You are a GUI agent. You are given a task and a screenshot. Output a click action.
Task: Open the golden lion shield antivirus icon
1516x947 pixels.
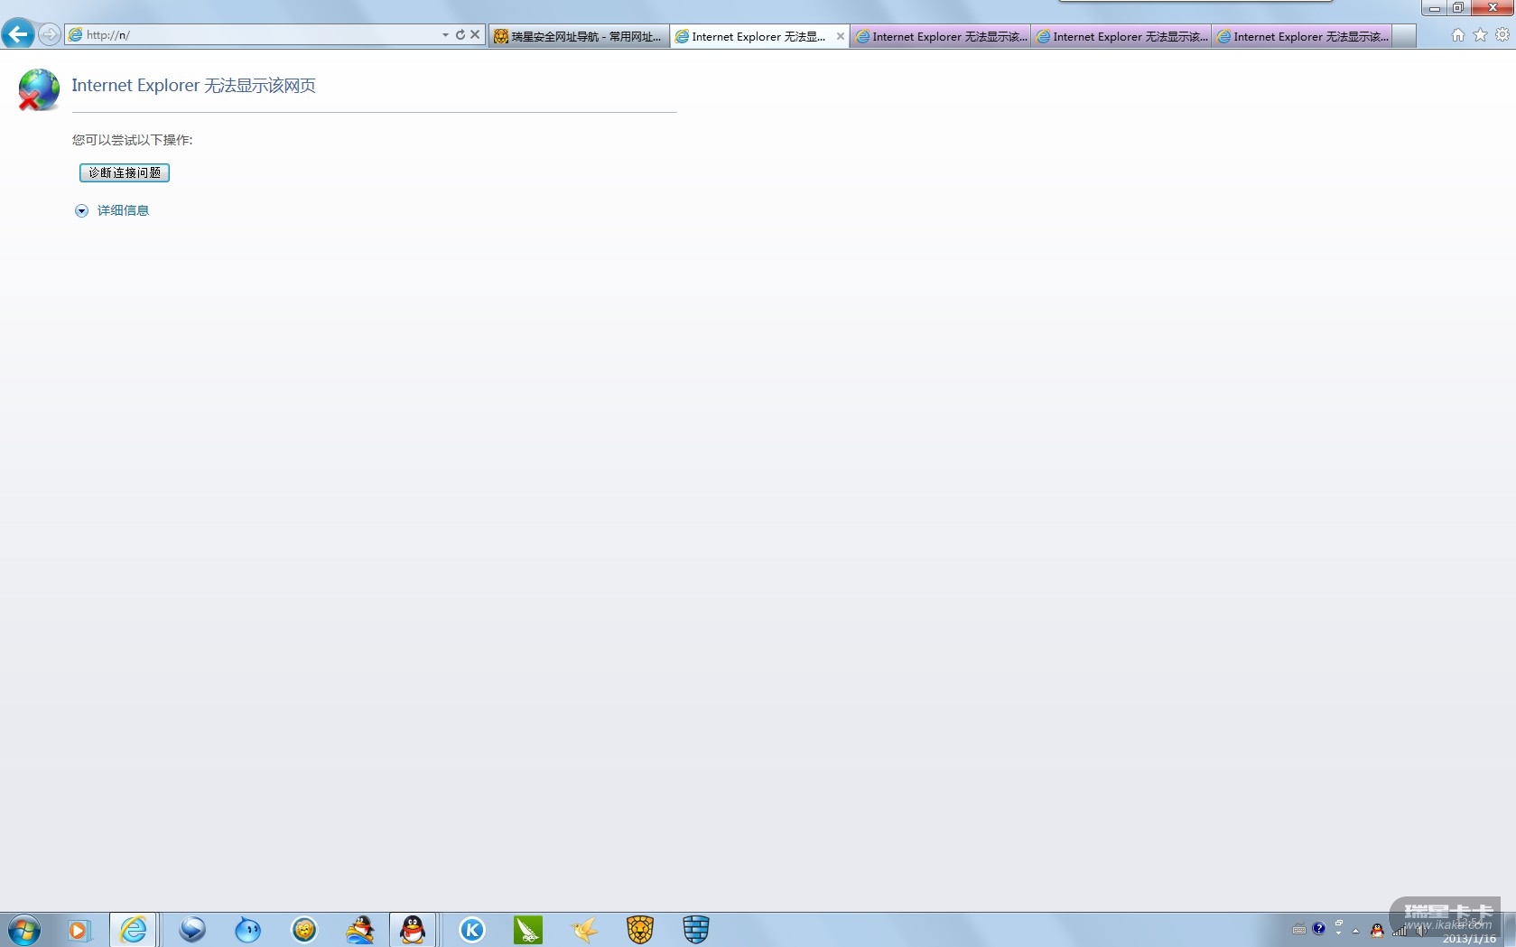point(640,930)
